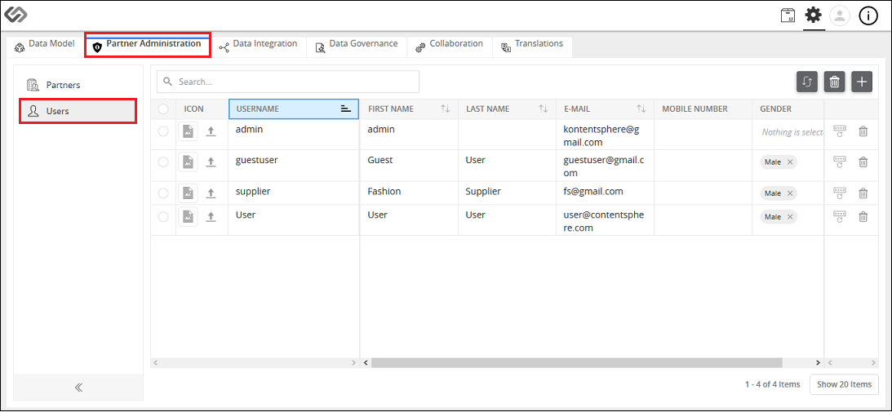
Task: Upload icon for admin user
Action: (x=211, y=131)
